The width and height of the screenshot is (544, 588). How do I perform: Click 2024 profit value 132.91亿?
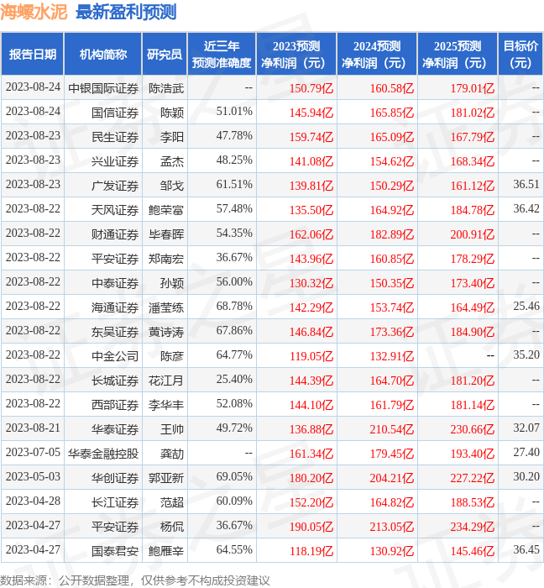(x=392, y=356)
